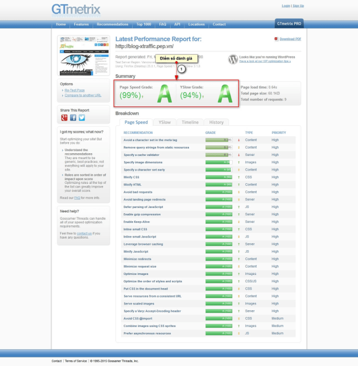Sort by the PRIORITY column header
The image size is (358, 366).
tap(279, 133)
